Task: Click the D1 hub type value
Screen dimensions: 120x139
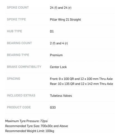Action: click(52, 31)
